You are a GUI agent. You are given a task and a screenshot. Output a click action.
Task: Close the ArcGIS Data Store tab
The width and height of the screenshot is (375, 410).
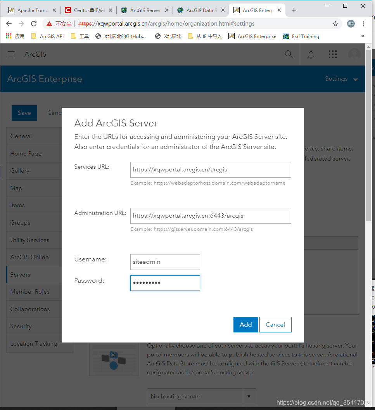coord(223,10)
